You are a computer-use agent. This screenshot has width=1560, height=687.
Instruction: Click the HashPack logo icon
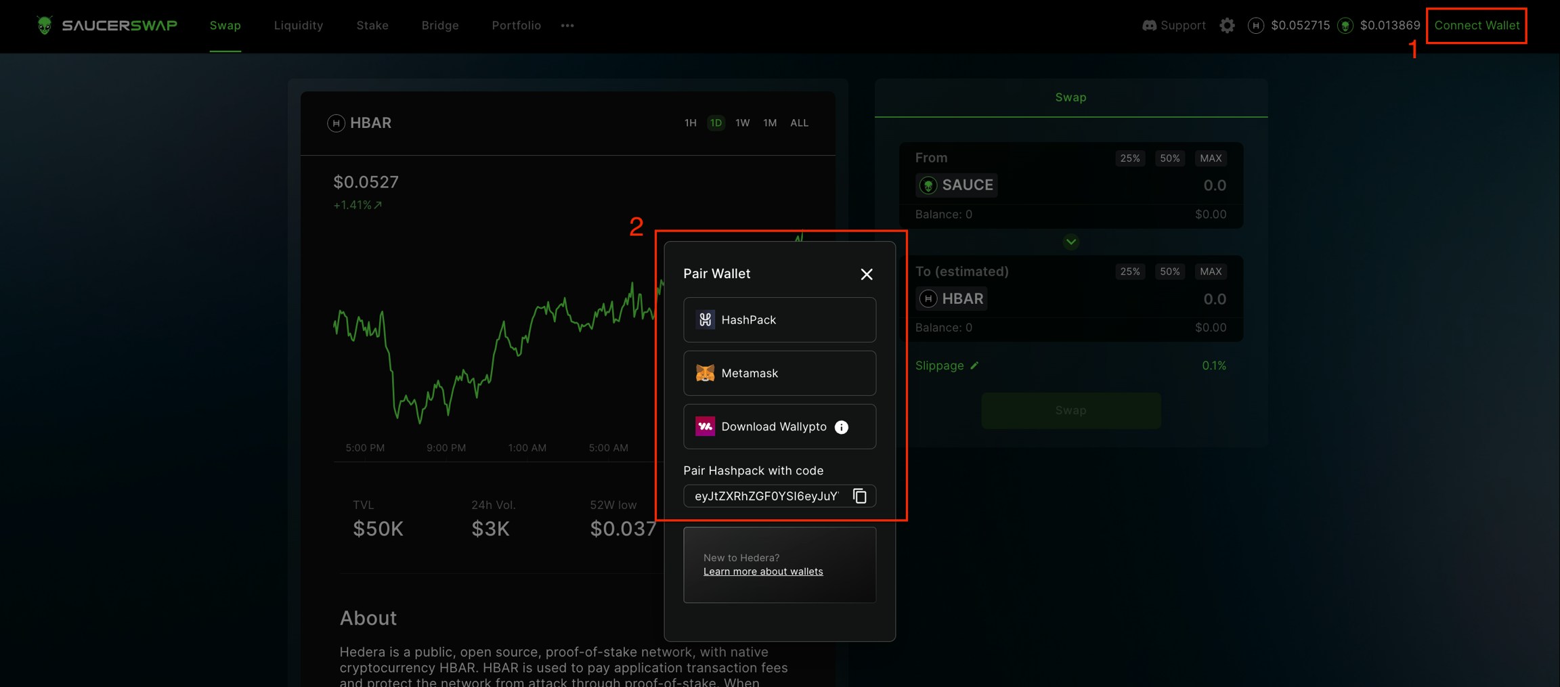[705, 319]
